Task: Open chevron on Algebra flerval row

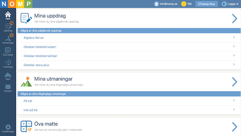Action: [234, 37]
